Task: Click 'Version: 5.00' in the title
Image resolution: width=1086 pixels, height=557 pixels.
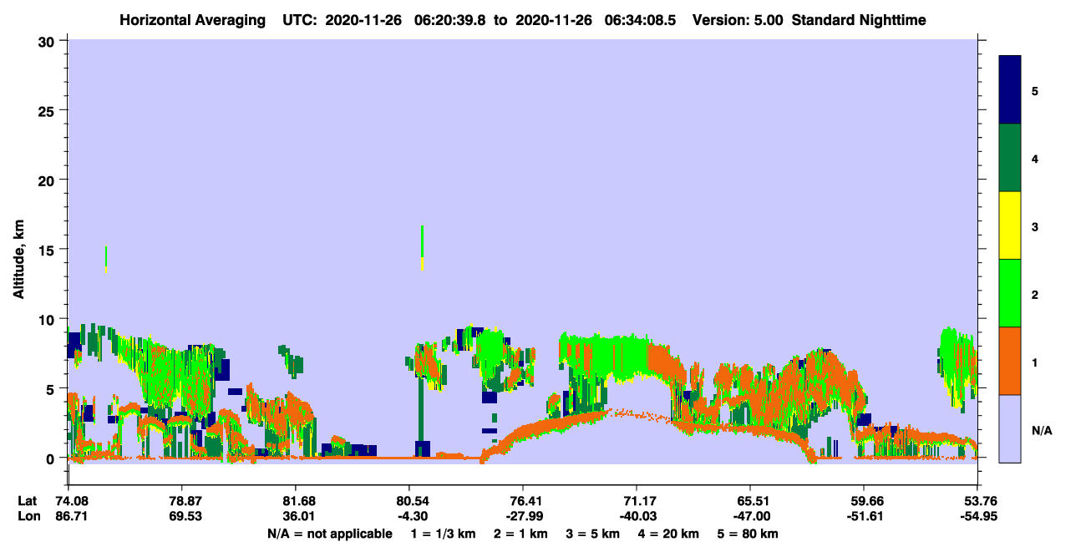Action: pyautogui.click(x=736, y=20)
